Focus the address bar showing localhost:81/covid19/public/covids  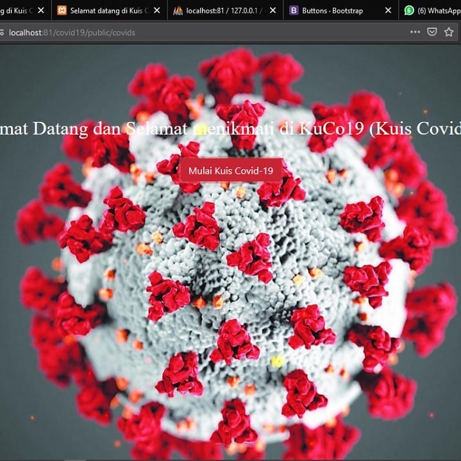192,32
